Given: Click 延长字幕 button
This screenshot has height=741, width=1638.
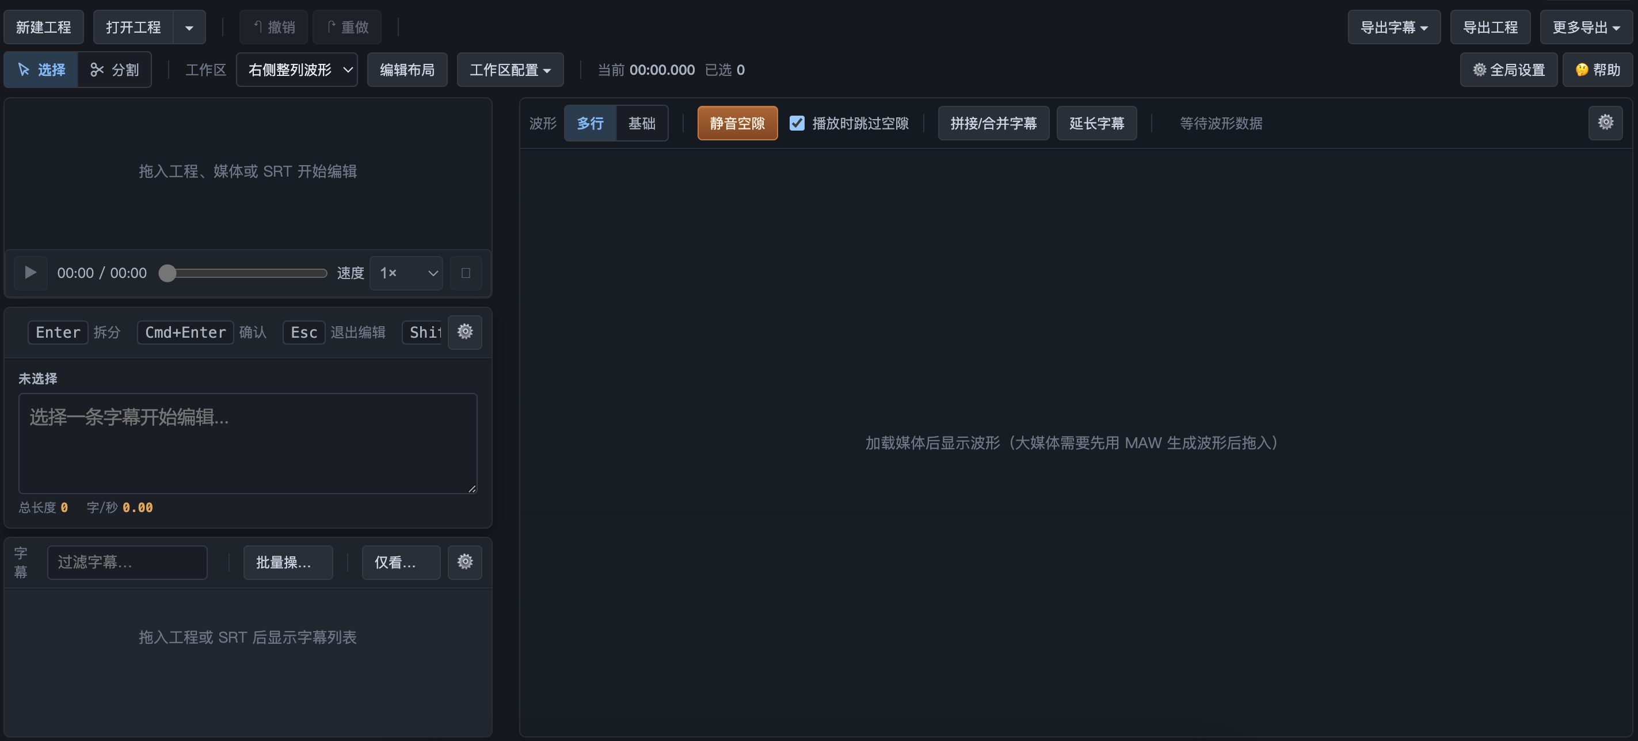Looking at the screenshot, I should (1096, 123).
